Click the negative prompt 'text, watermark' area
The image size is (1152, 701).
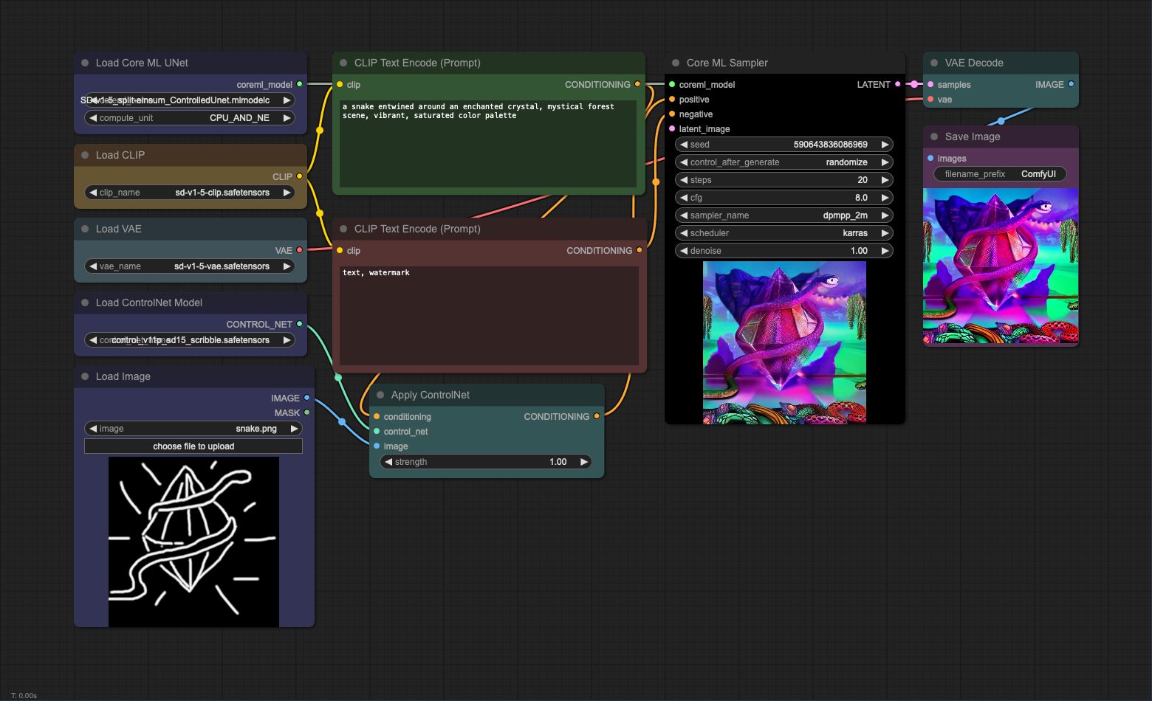coord(489,316)
